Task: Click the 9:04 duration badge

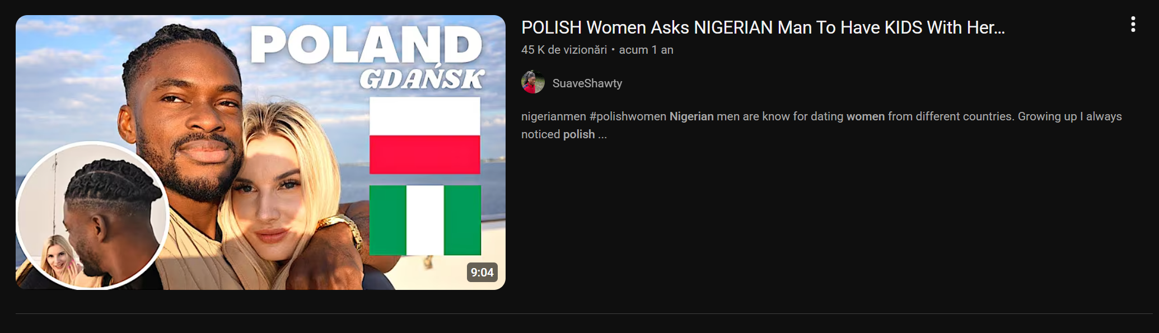Action: [482, 273]
